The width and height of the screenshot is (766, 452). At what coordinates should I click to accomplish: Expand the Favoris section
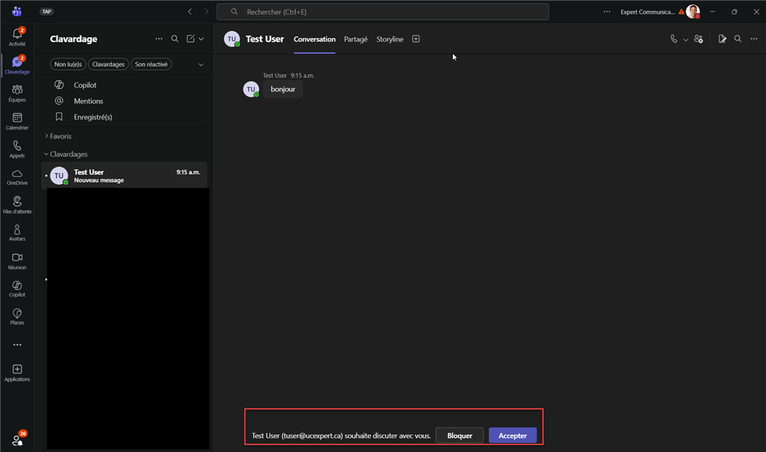pos(60,136)
